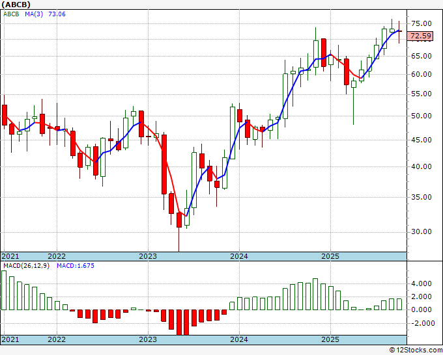The width and height of the screenshot is (443, 355).
Task: Click the 55.00 price axis label
Action: 422,94
